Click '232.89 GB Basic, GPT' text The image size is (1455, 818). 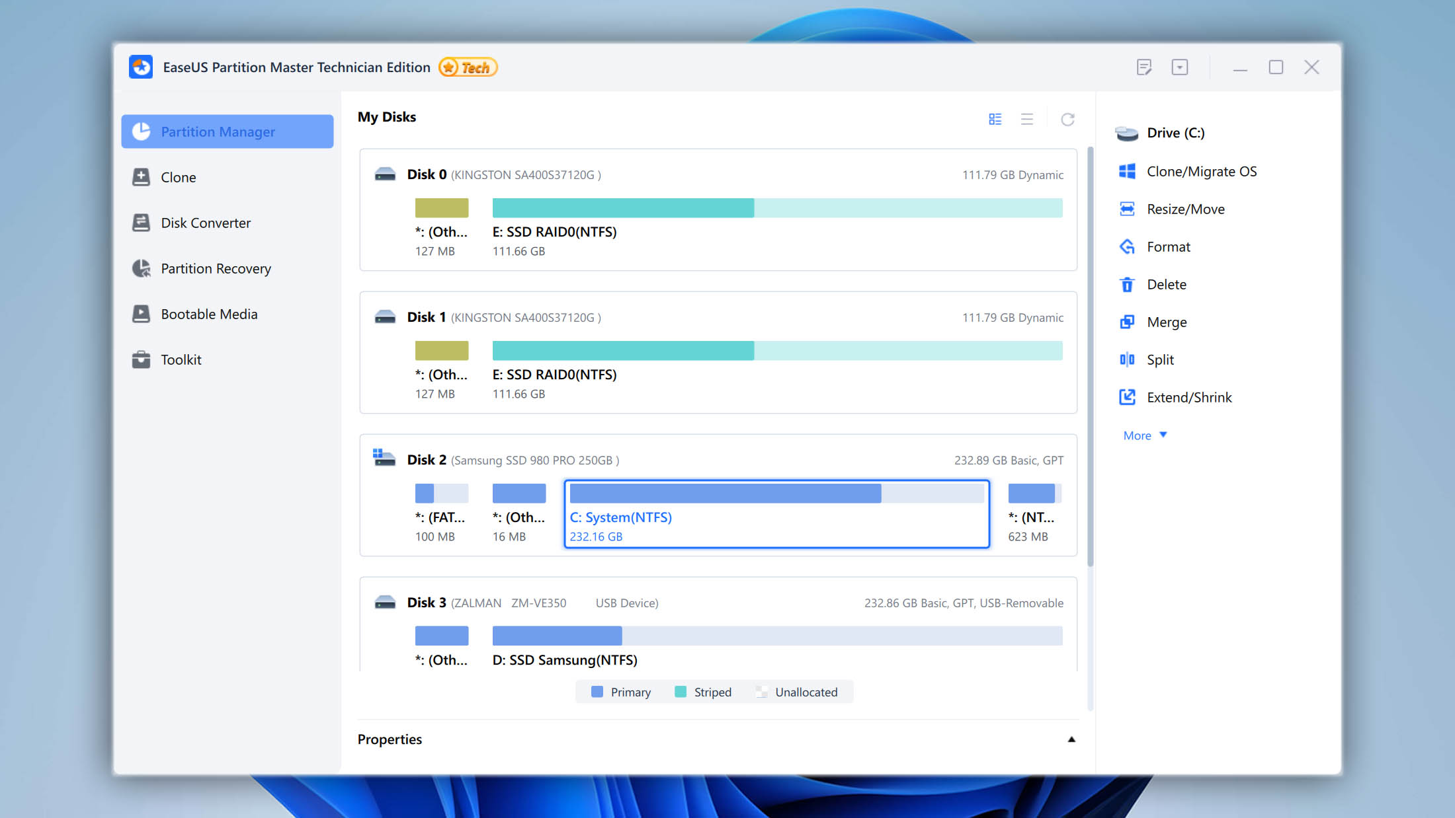[1009, 460]
